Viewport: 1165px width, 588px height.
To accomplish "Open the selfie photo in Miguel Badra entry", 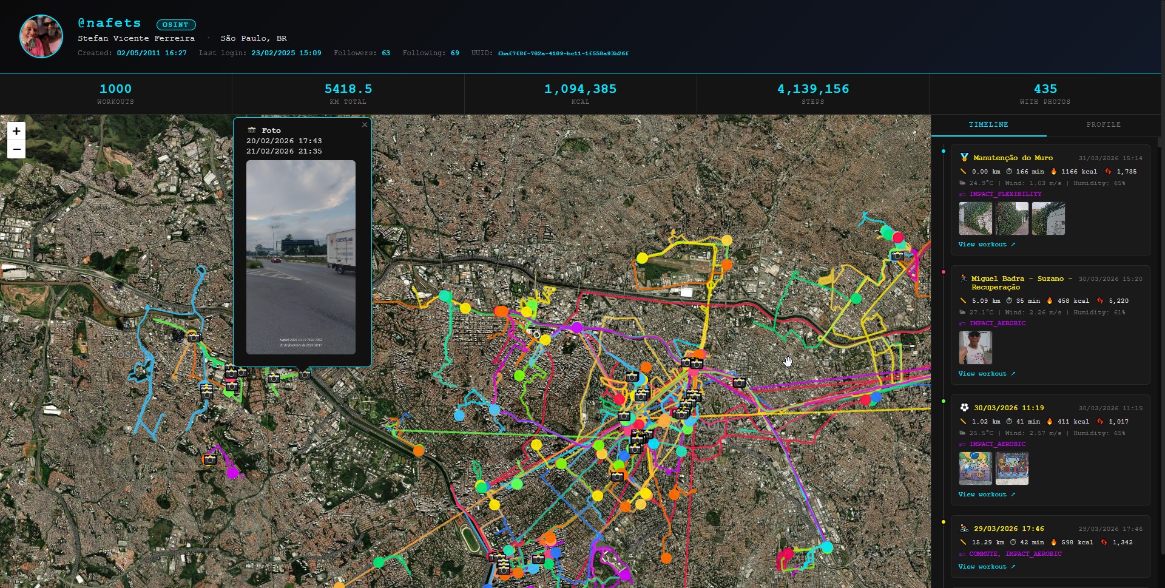I will [x=976, y=348].
